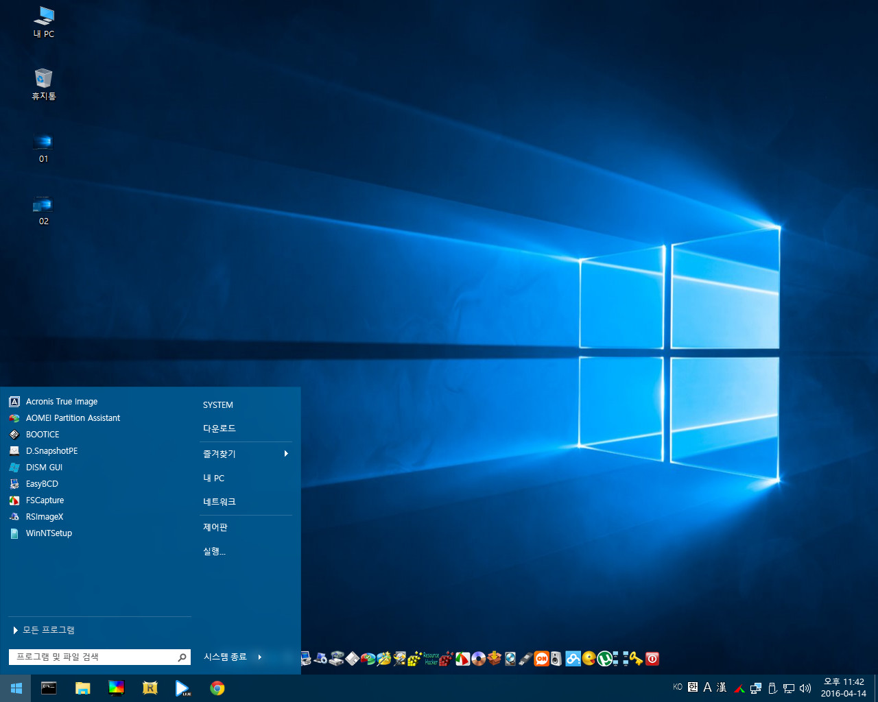Open the blue play-arrow media player

tap(182, 688)
